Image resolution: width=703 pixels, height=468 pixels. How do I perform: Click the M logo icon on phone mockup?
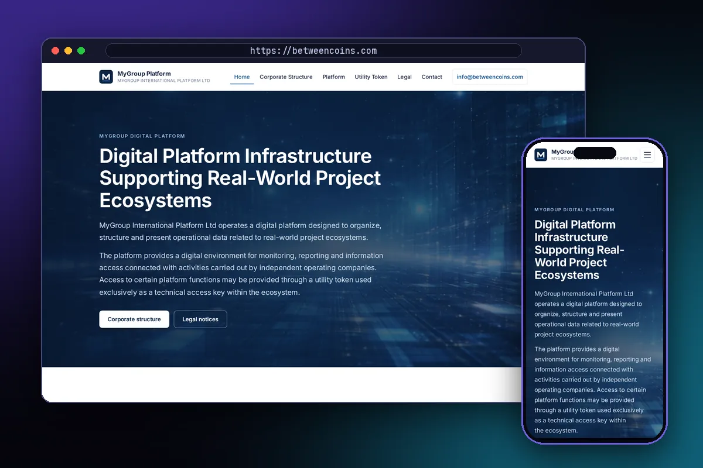click(x=541, y=154)
